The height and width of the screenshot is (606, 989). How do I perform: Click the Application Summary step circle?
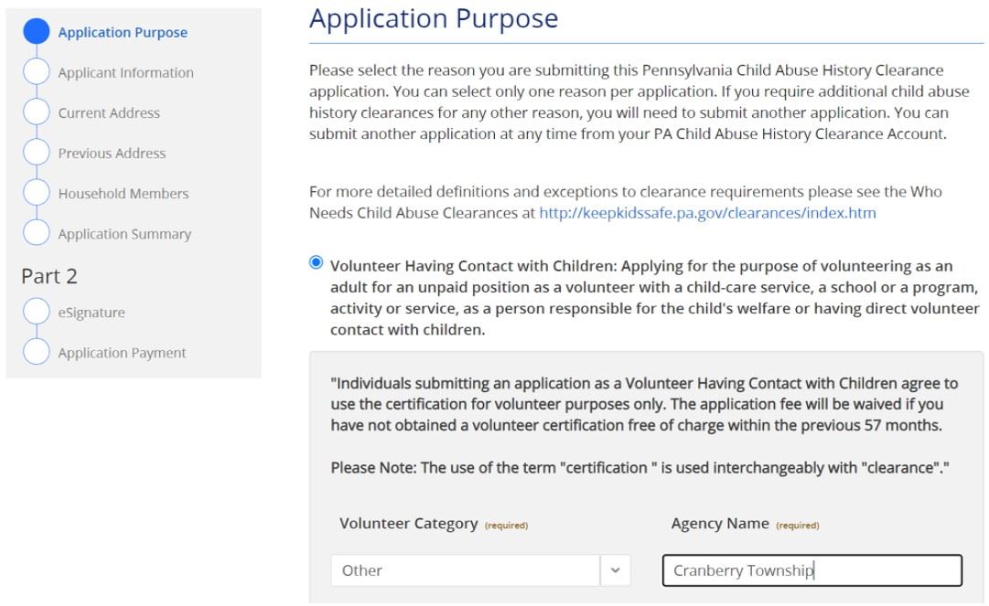[36, 233]
